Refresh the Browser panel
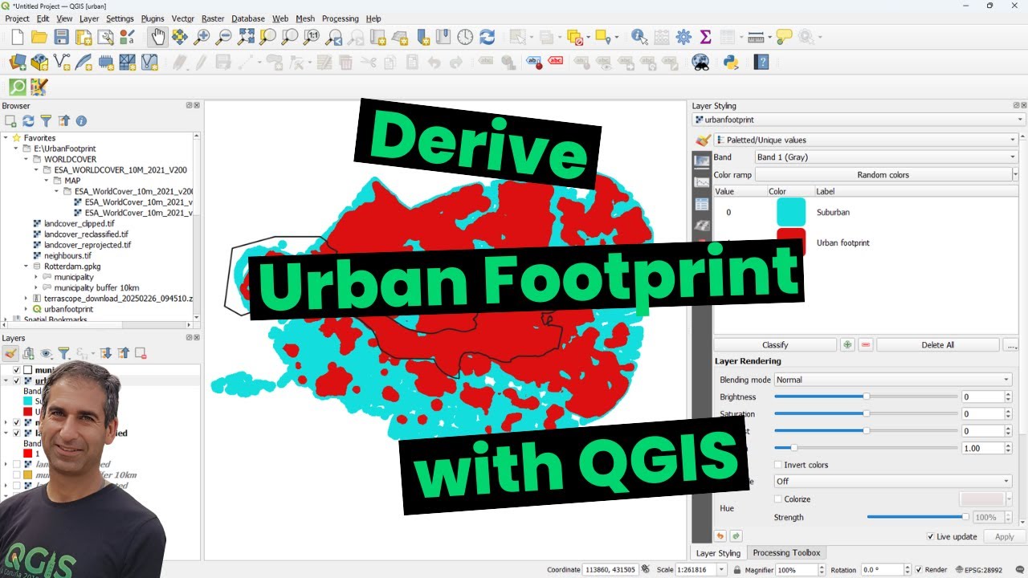Screen dimensions: 1028x578 tap(28, 121)
